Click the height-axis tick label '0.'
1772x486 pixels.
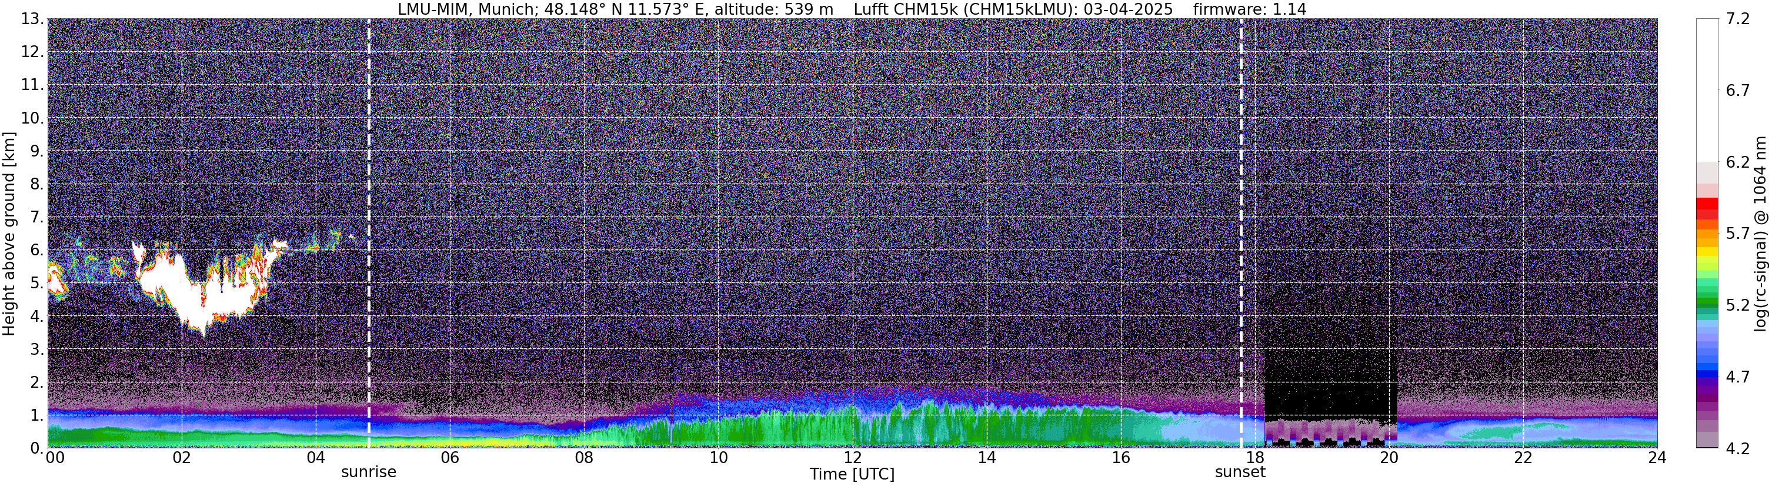click(37, 448)
